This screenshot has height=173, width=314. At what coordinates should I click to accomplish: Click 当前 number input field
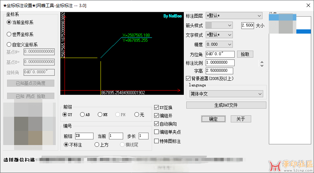[x=116, y=136]
